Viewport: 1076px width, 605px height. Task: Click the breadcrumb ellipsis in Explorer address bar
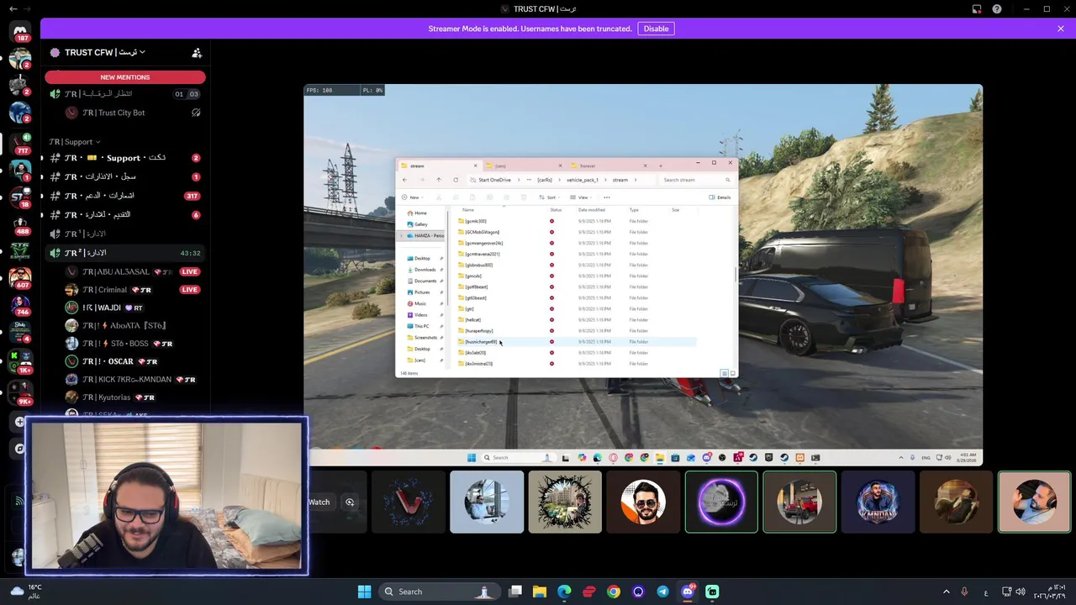pos(529,180)
